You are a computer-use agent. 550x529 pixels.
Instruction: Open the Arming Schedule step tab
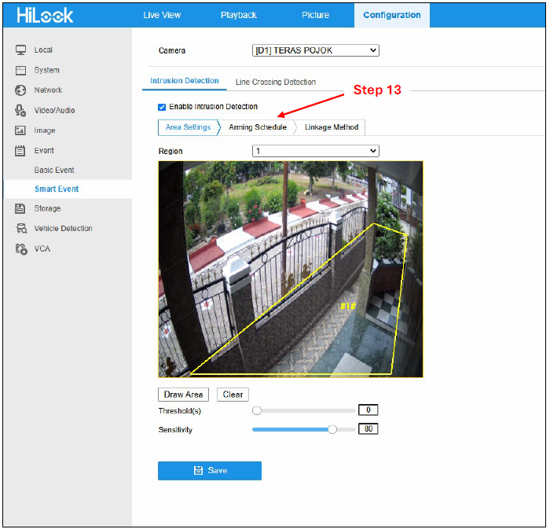(x=258, y=127)
